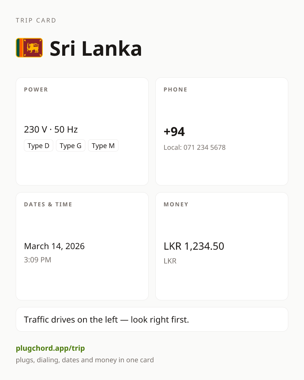Click the LKR 1,234.50 amount
The height and width of the screenshot is (380, 304).
pos(194,246)
